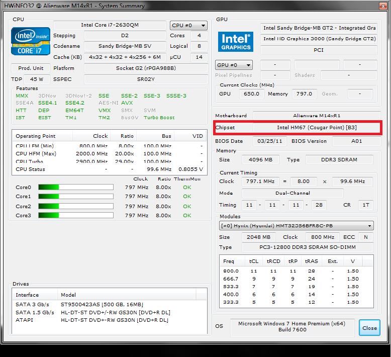
Task: Open the Hynix memory module dropdown
Action: (x=297, y=226)
